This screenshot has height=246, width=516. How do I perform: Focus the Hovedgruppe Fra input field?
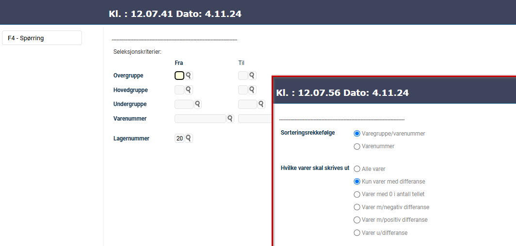179,90
